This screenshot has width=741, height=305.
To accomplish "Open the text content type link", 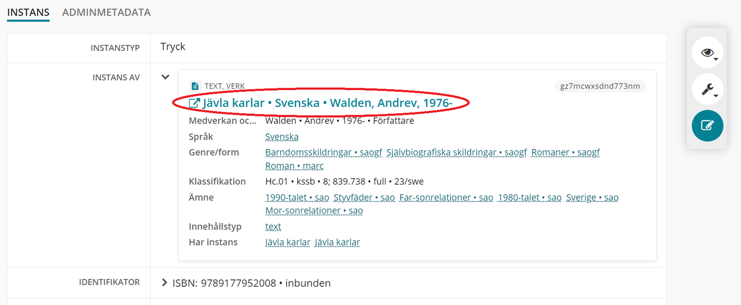I will [x=272, y=226].
